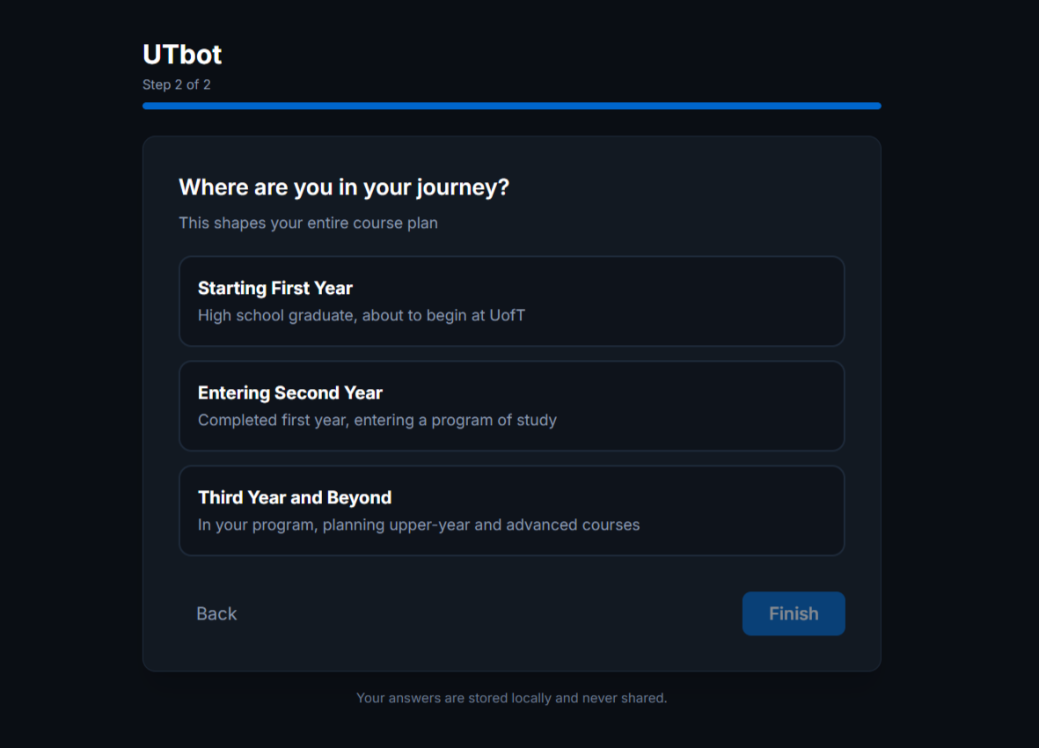Click the 'Step 2 of 2' label
The height and width of the screenshot is (748, 1039).
click(x=176, y=84)
